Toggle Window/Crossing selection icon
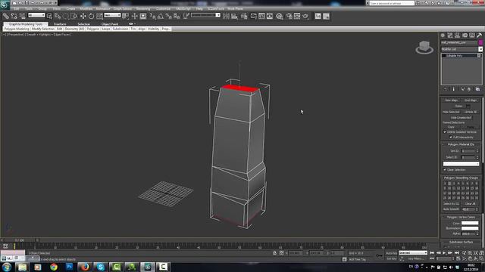This screenshot has width=485, height=272. click(x=74, y=16)
